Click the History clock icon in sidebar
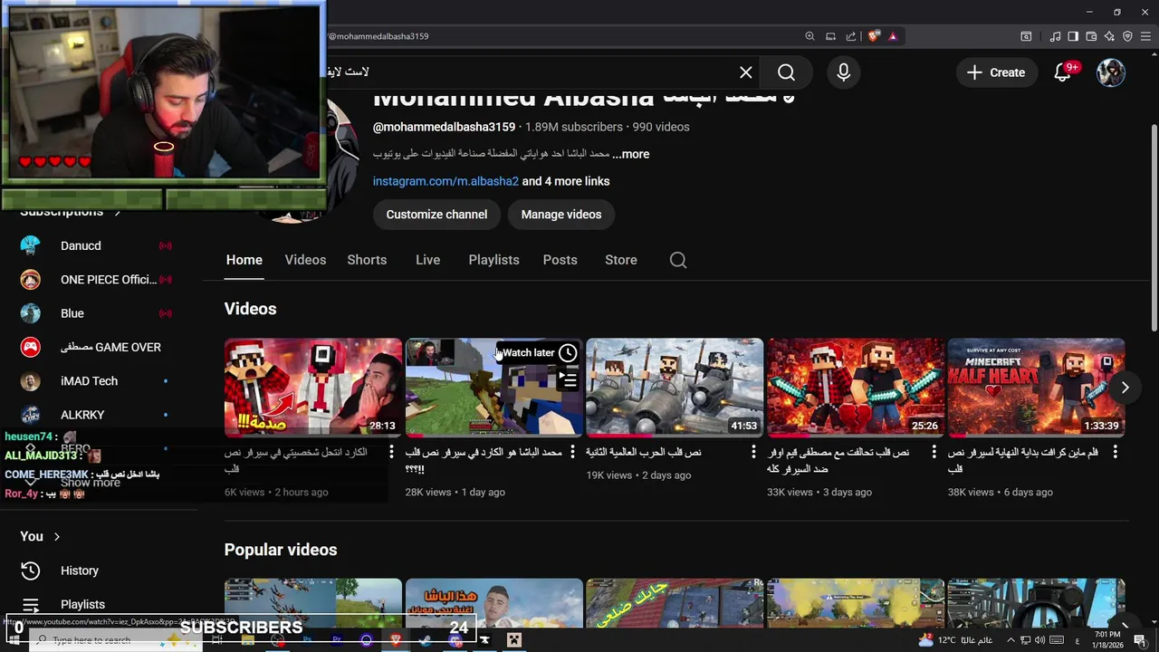This screenshot has height=652, width=1159. tap(31, 570)
